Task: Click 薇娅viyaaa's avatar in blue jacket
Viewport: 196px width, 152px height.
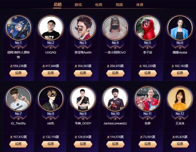Action: point(180,28)
